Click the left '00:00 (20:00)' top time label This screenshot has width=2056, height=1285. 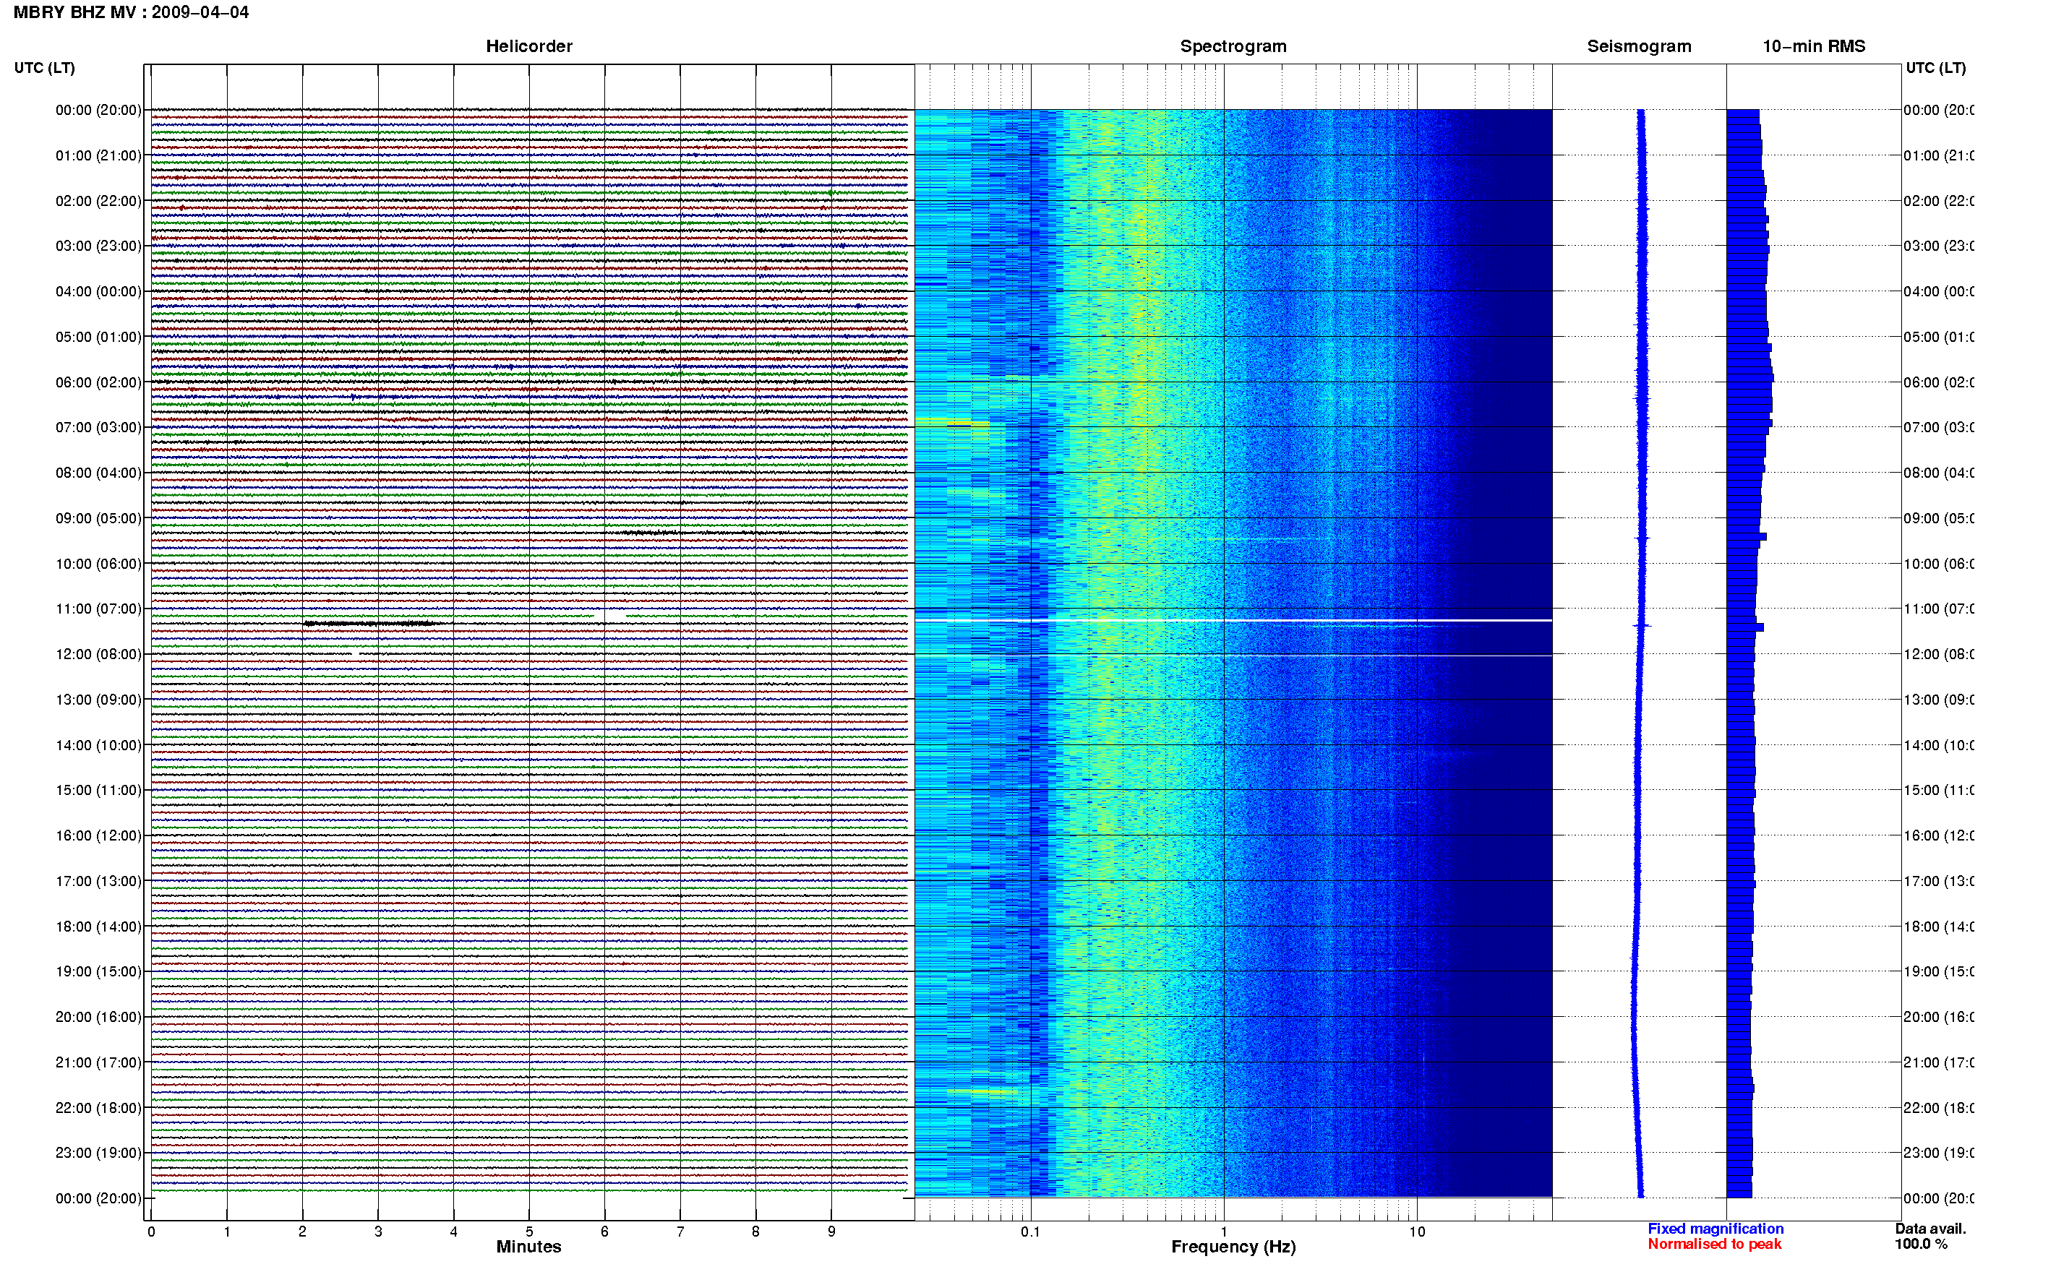point(98,110)
